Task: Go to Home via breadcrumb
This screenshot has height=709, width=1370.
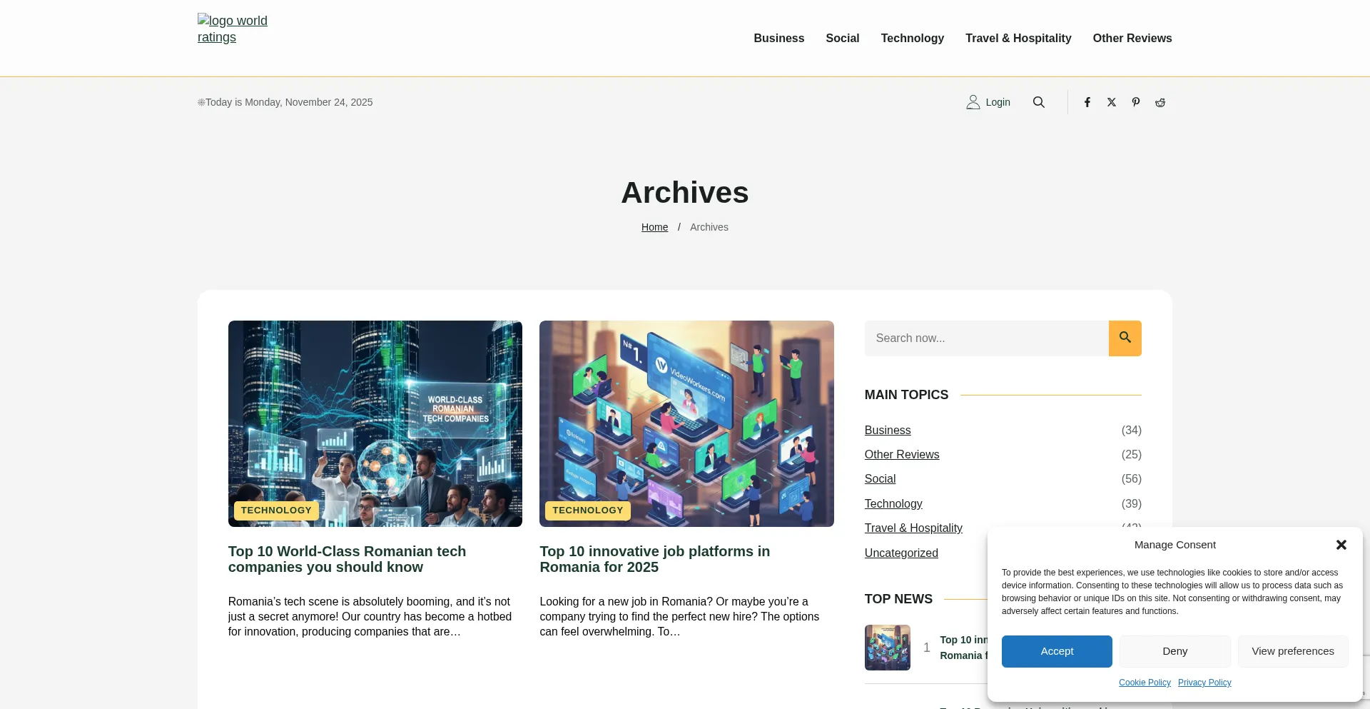Action: point(654,227)
